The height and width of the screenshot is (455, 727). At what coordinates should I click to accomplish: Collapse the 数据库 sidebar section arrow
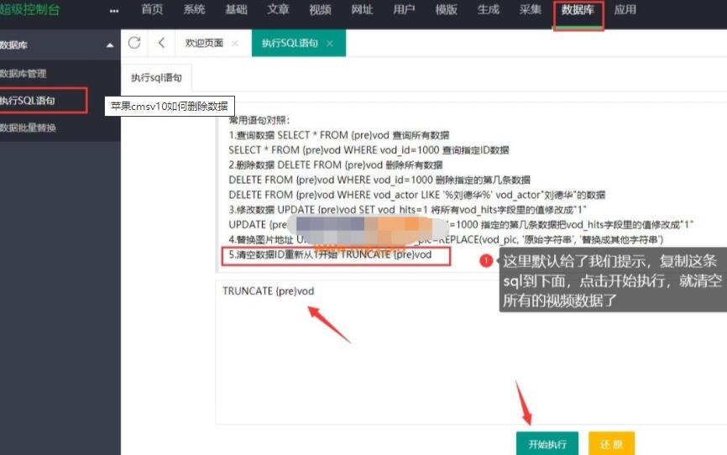[110, 45]
